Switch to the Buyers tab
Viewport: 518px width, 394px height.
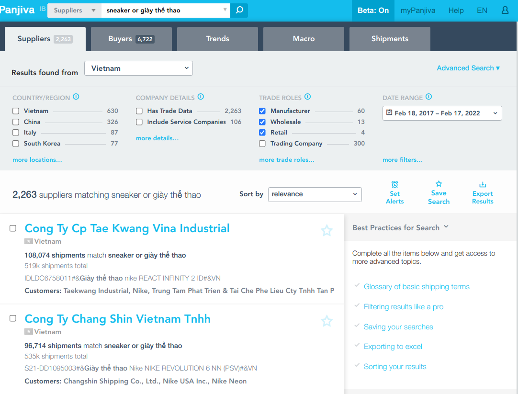click(131, 39)
